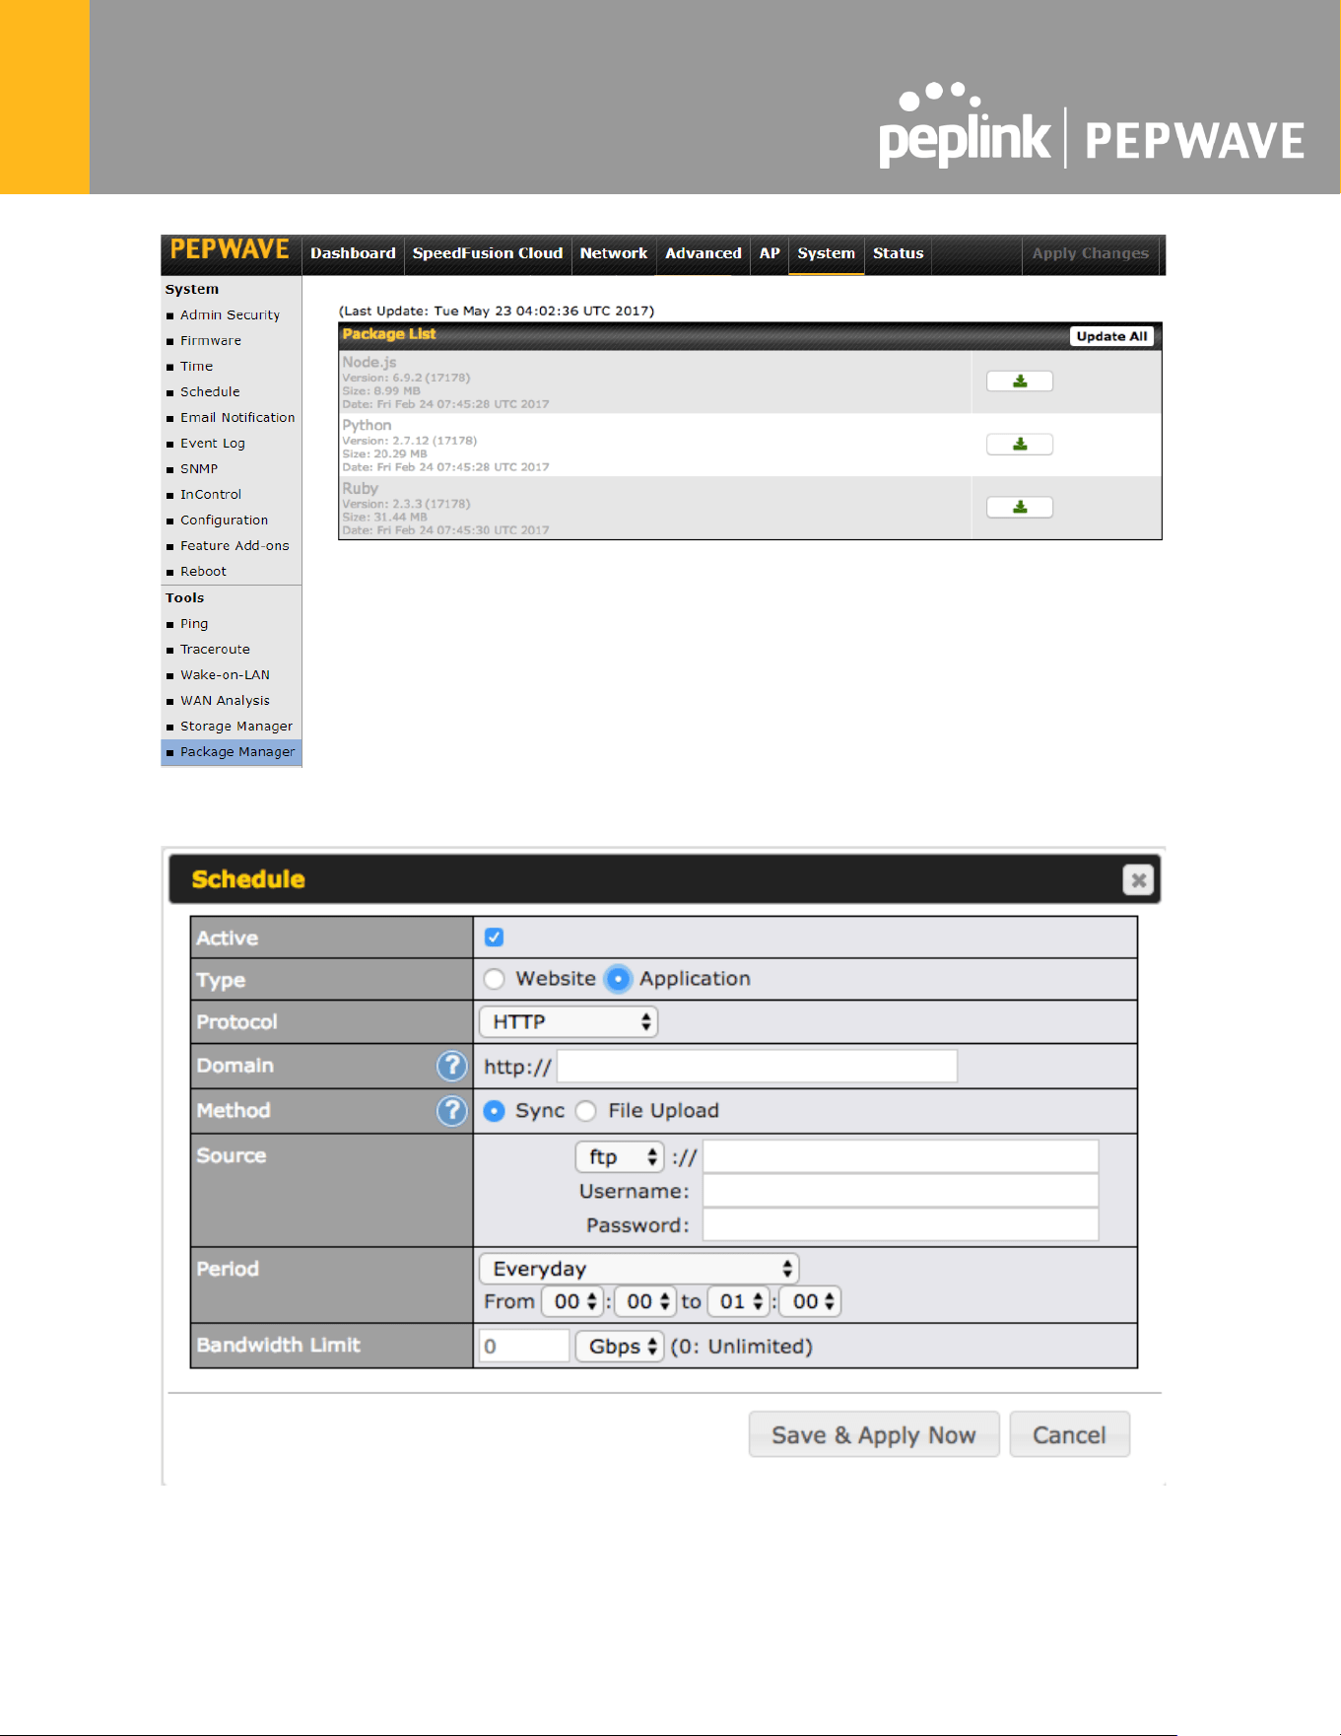The width and height of the screenshot is (1341, 1736).
Task: Choose the Sync method
Action: pos(495,1111)
